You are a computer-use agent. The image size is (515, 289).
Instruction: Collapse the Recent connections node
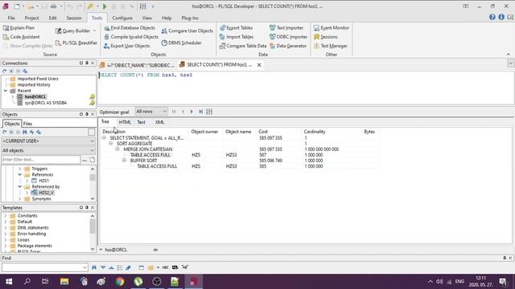coord(6,91)
